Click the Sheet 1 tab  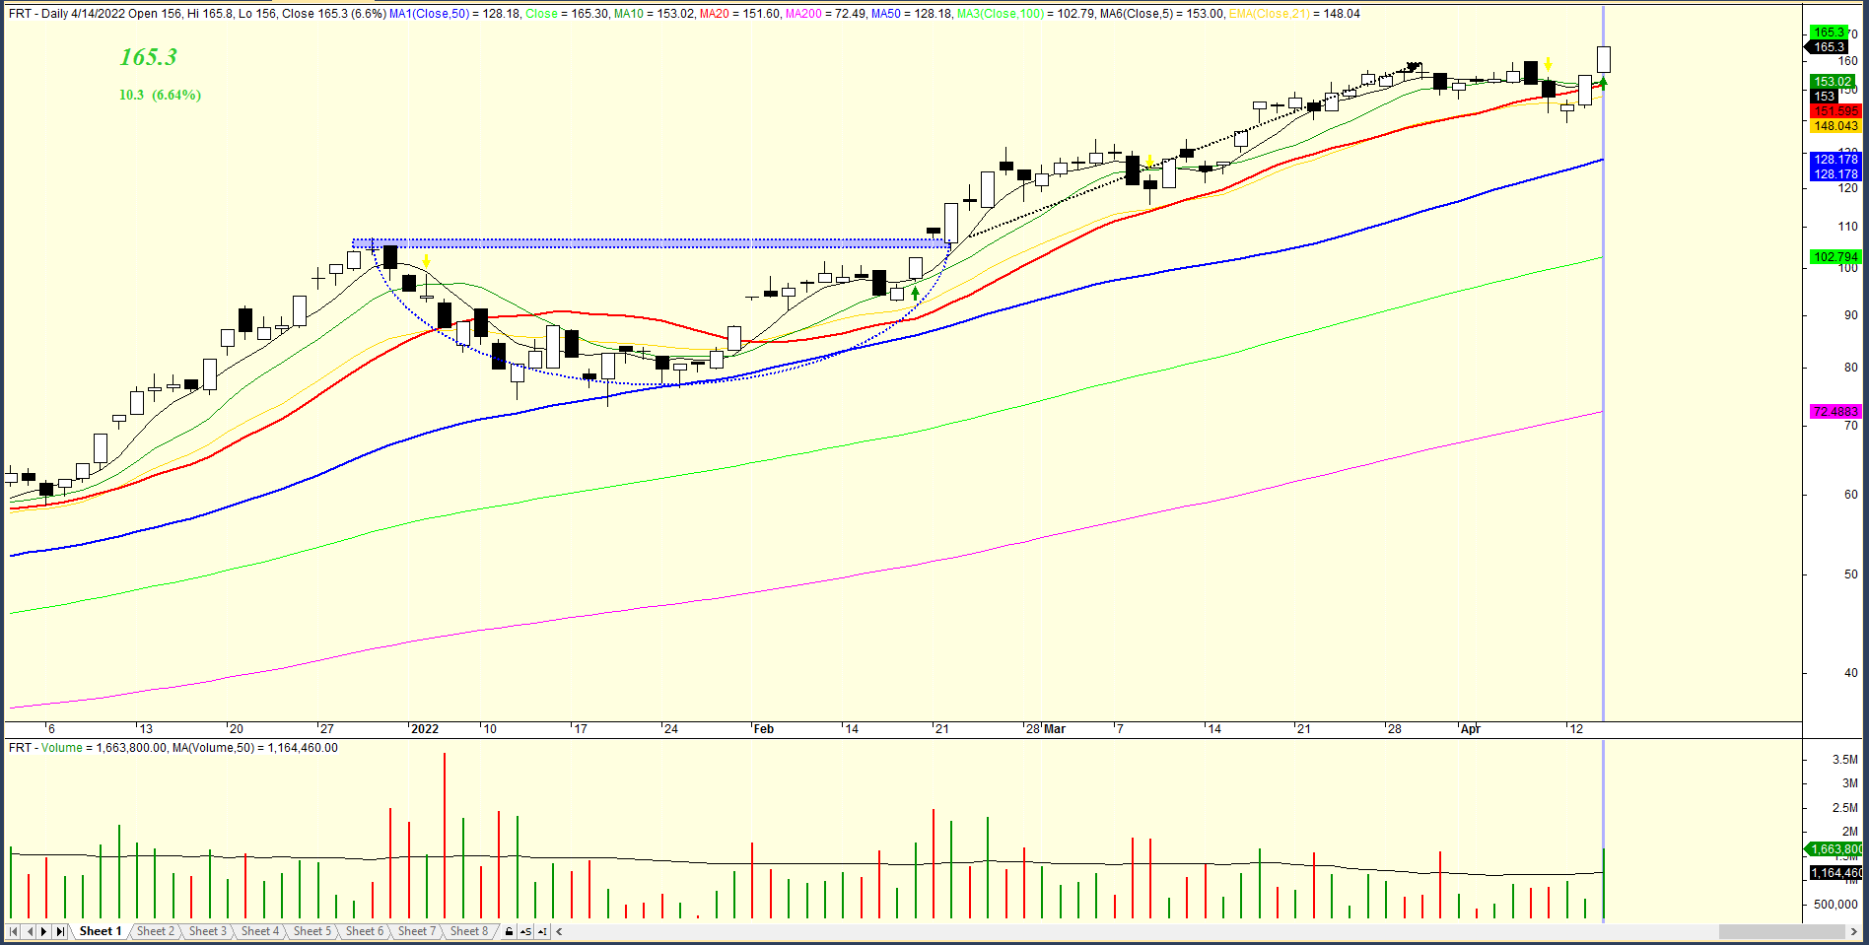click(101, 931)
